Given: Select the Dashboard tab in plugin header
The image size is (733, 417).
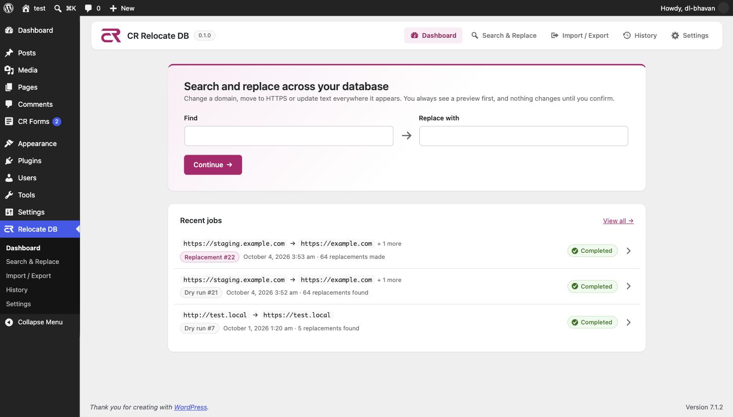Looking at the screenshot, I should click(433, 35).
